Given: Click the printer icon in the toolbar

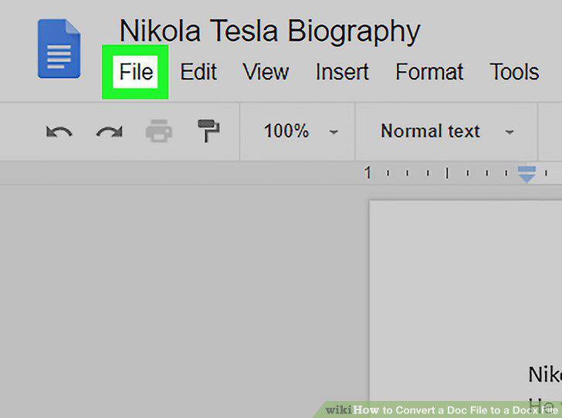Looking at the screenshot, I should click(x=159, y=131).
